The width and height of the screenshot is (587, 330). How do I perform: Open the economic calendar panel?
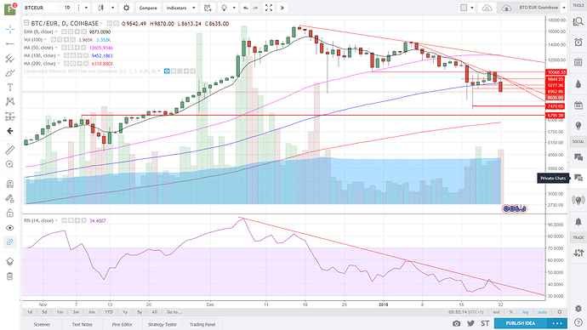pyautogui.click(x=578, y=105)
